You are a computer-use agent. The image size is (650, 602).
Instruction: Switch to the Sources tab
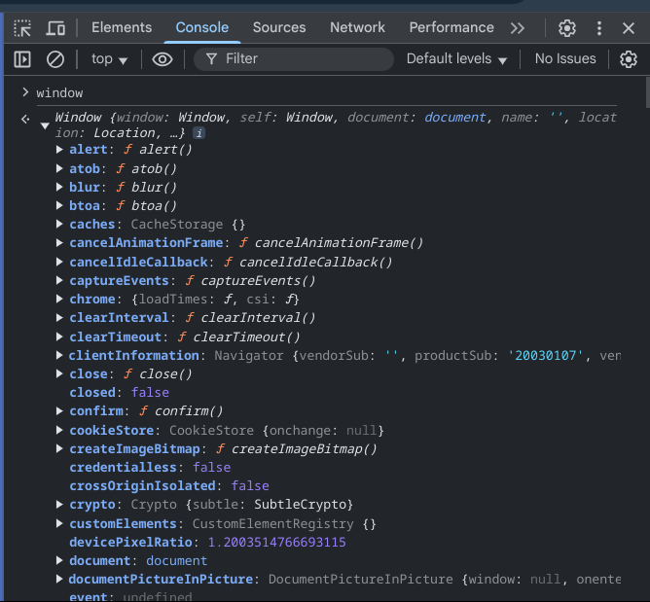click(279, 27)
